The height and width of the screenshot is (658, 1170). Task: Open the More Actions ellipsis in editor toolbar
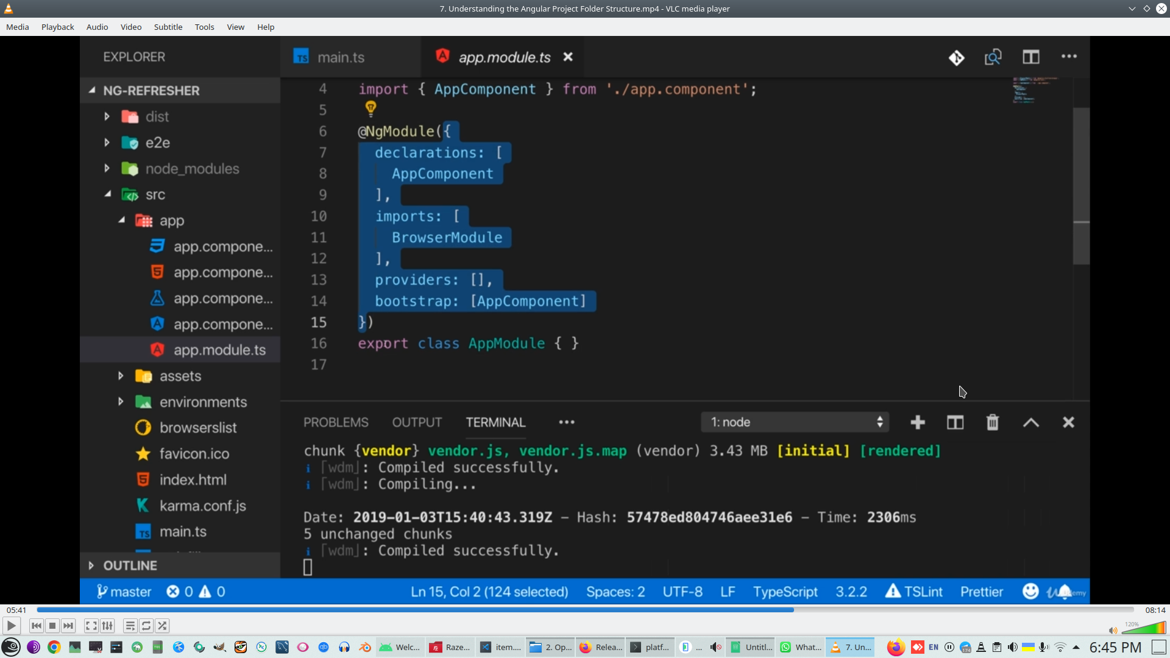1069,57
